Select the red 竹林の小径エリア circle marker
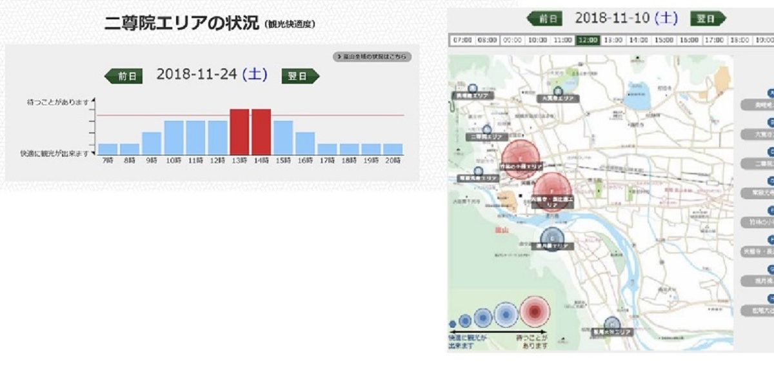This screenshot has width=774, height=378. tap(521, 158)
